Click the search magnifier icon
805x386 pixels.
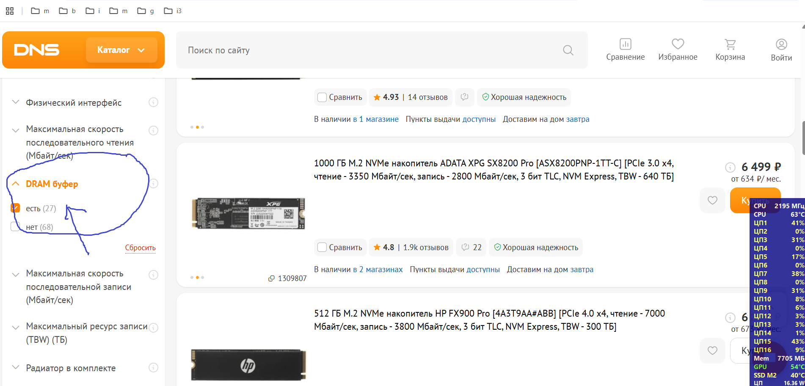point(568,50)
